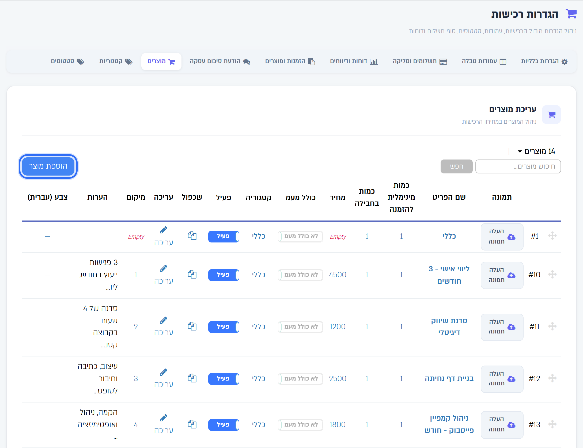Open the סדנת שיווק דיגיטלי product link
583x448 pixels.
coord(449,327)
